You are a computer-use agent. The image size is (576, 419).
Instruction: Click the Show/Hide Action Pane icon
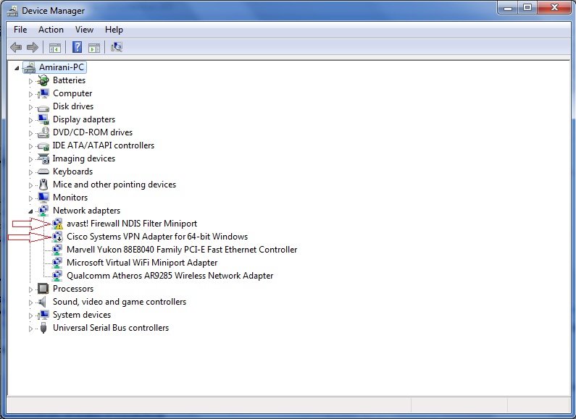(94, 48)
